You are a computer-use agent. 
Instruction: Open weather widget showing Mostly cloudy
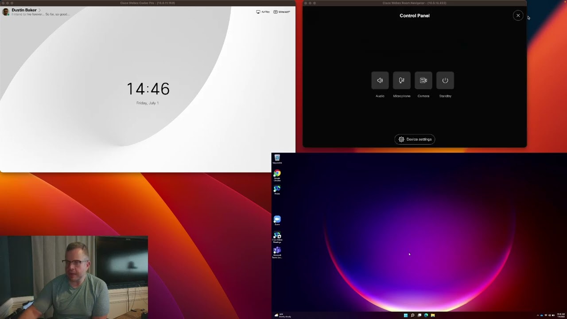tap(283, 315)
